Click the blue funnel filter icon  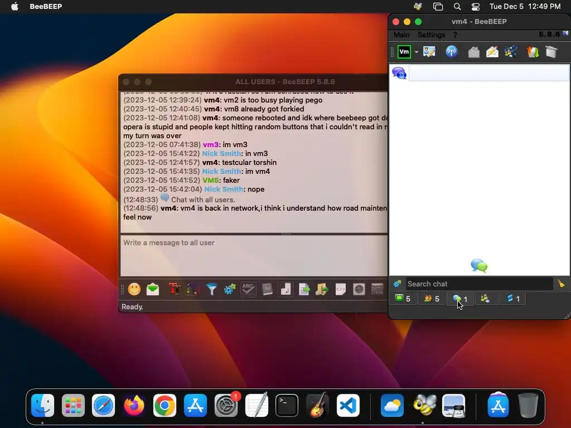(211, 289)
